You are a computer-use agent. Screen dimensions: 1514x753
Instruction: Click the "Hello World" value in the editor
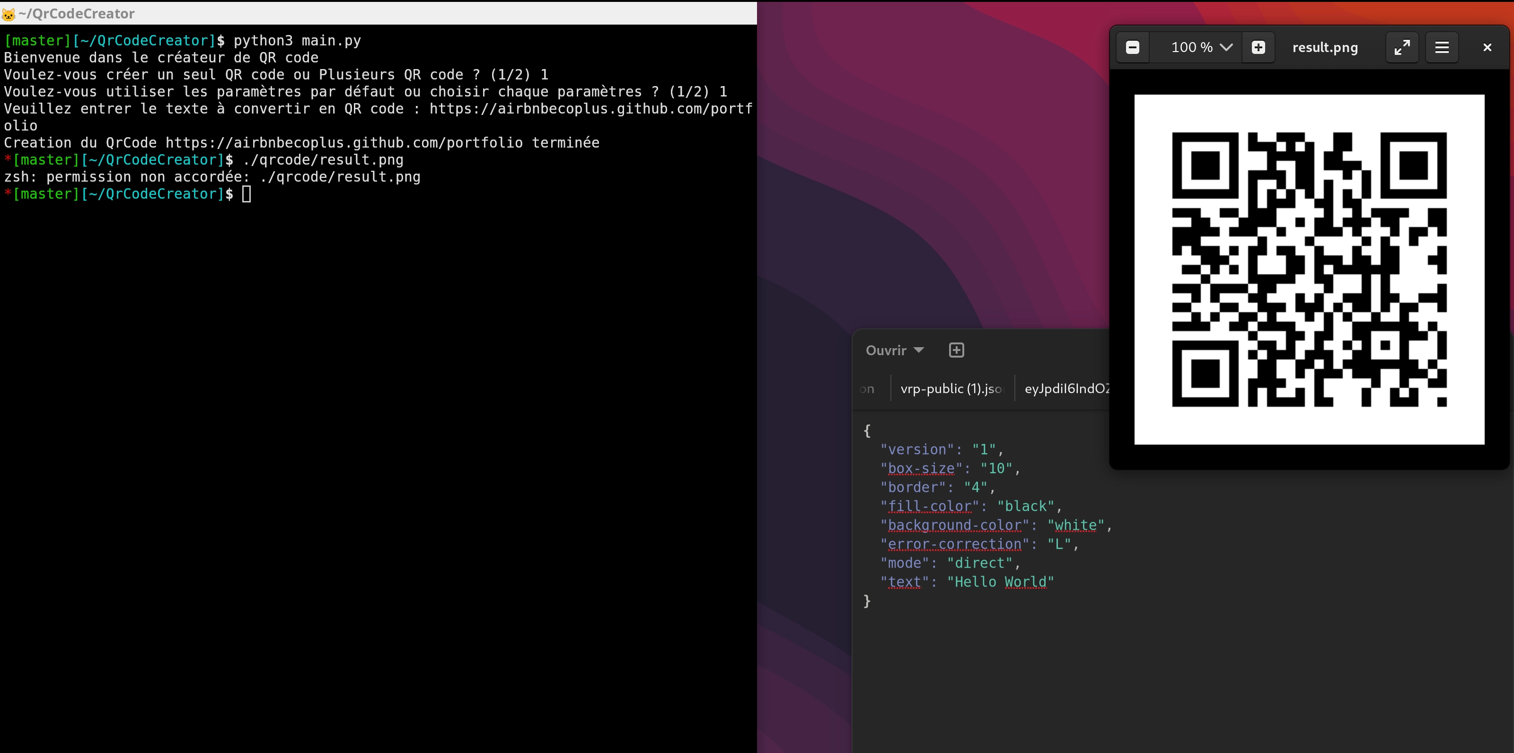tap(1000, 581)
